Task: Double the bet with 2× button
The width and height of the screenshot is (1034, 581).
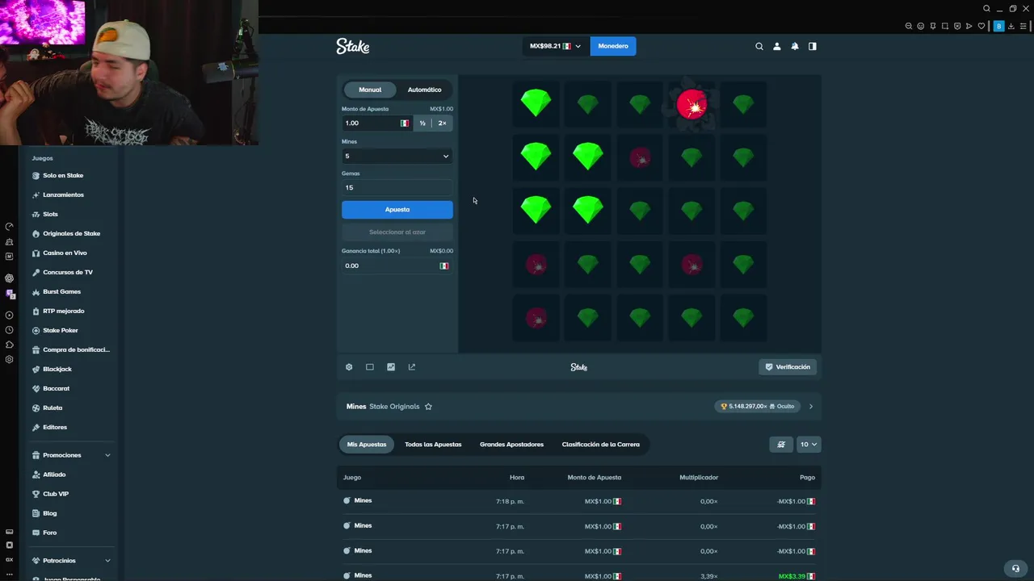Action: click(442, 123)
